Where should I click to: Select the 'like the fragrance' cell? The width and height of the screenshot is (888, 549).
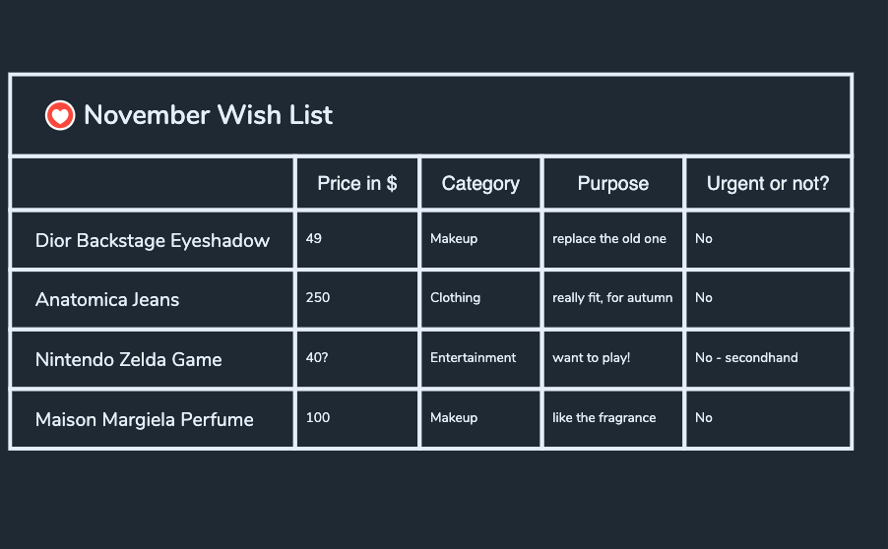point(604,417)
